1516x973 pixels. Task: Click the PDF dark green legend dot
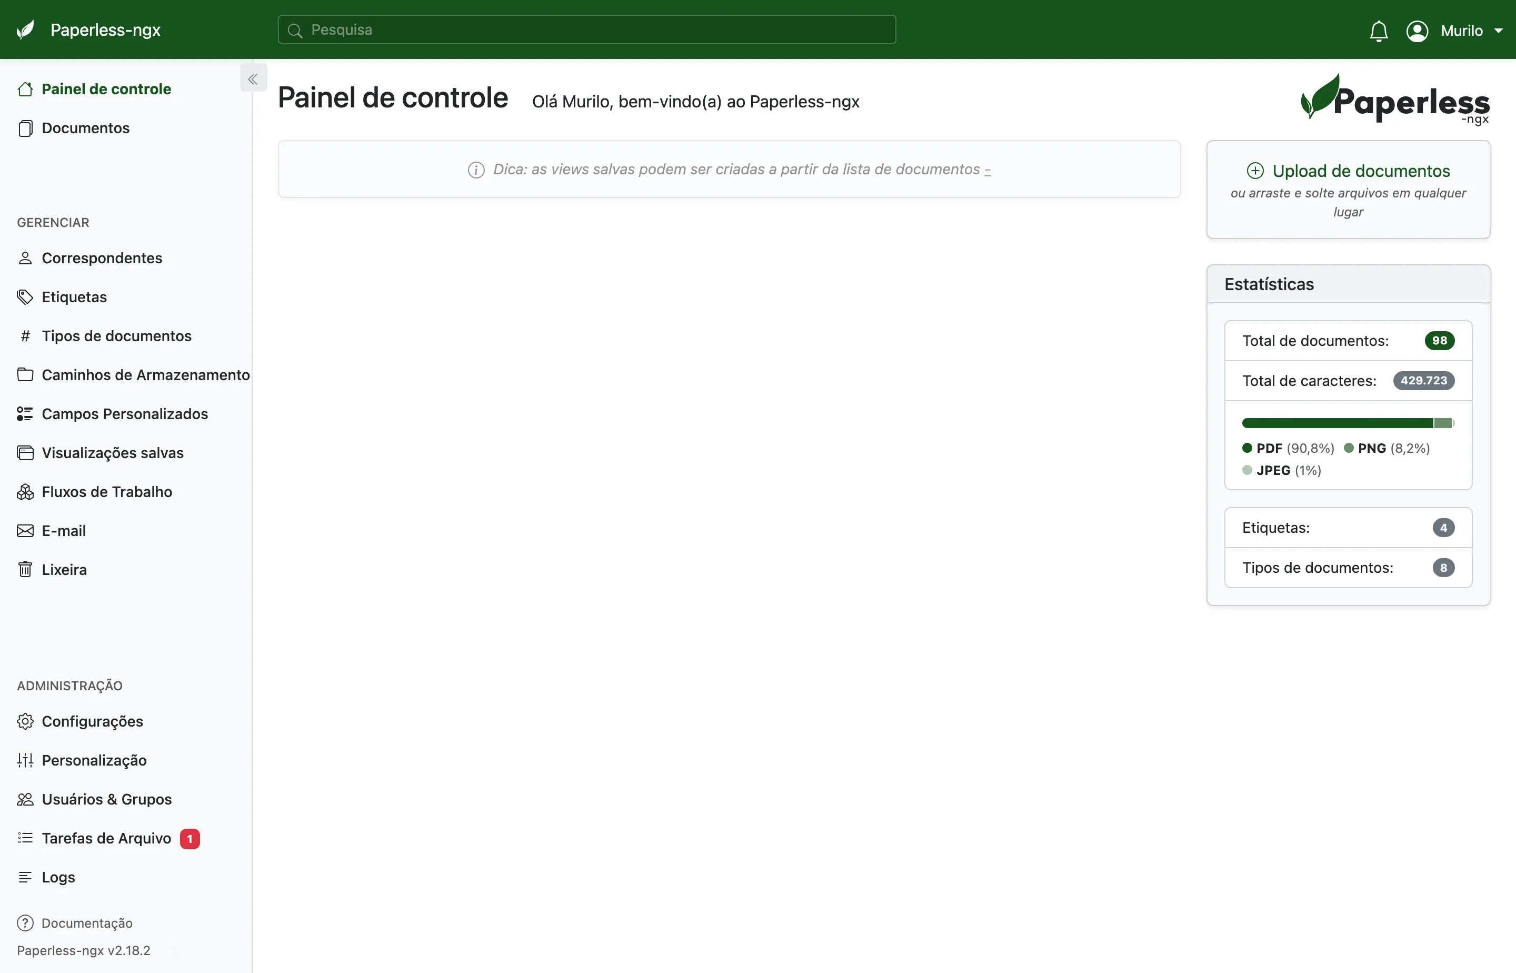tap(1247, 448)
